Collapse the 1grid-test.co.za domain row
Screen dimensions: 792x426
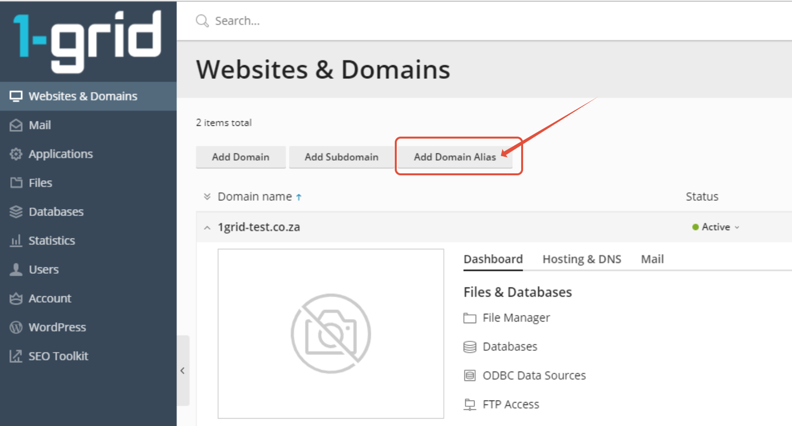[x=207, y=228]
